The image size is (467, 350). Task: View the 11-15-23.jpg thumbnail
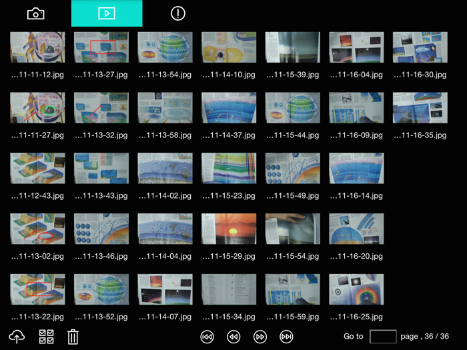[x=229, y=169]
